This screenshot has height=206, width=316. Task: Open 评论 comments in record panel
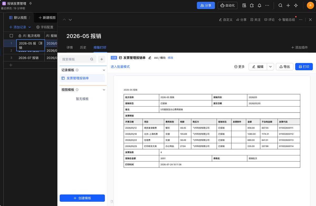(x=269, y=20)
